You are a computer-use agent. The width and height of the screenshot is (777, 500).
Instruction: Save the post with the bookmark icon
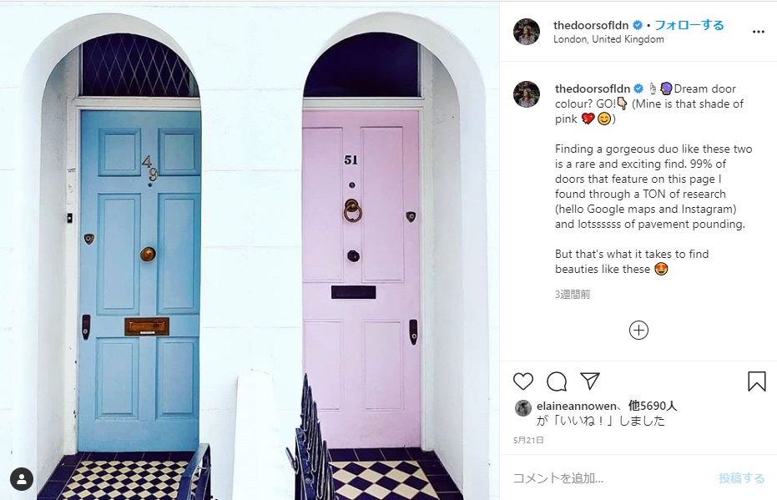click(x=757, y=381)
